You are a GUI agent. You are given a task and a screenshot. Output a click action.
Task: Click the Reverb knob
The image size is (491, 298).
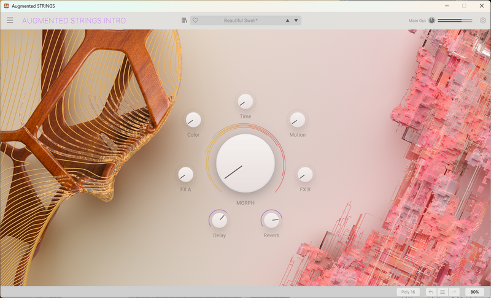pos(271,220)
